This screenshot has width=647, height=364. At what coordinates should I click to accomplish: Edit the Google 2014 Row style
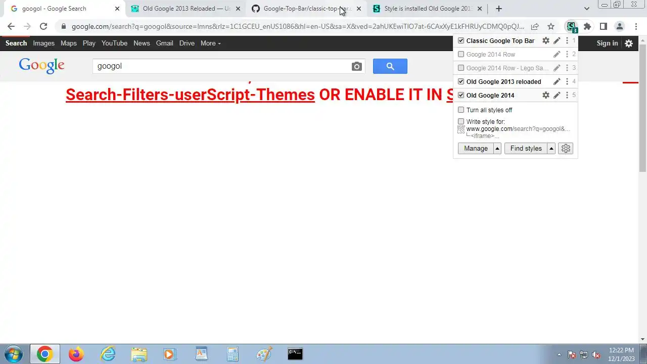tap(557, 54)
